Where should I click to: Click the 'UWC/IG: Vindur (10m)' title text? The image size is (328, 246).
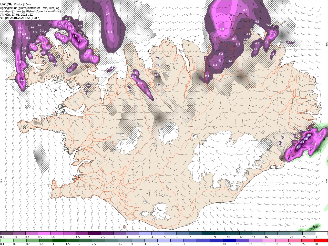tap(16, 4)
